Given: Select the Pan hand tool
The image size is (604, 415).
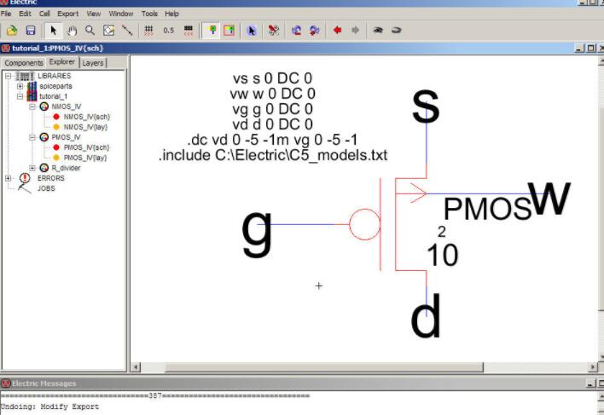Looking at the screenshot, I should point(73,30).
